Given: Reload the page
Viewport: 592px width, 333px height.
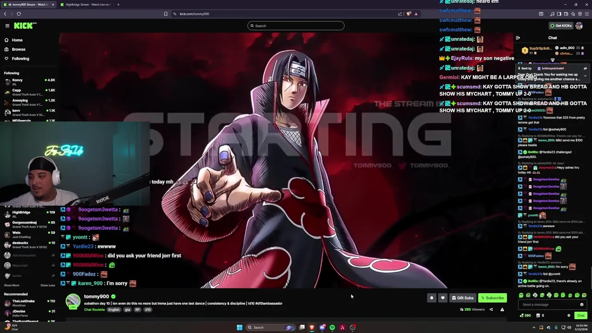Looking at the screenshot, I should (19, 14).
